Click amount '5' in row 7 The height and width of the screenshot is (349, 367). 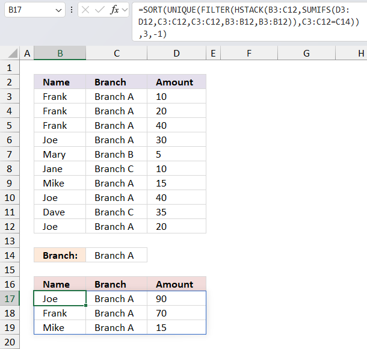(x=177, y=154)
